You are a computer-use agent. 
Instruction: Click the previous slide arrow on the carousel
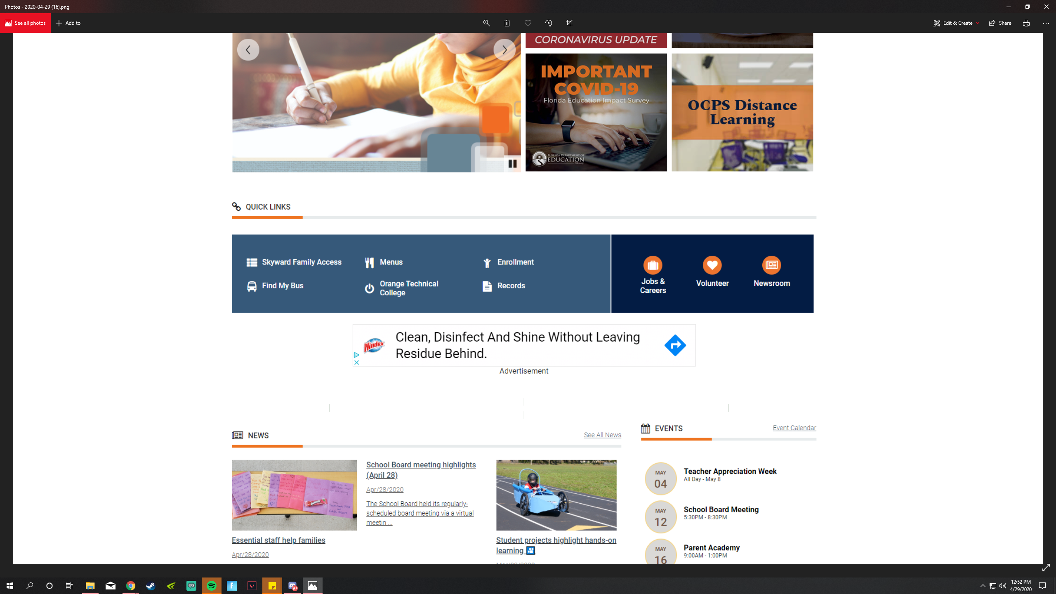248,49
